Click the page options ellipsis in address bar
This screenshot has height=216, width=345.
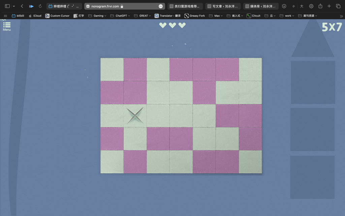(x=161, y=6)
